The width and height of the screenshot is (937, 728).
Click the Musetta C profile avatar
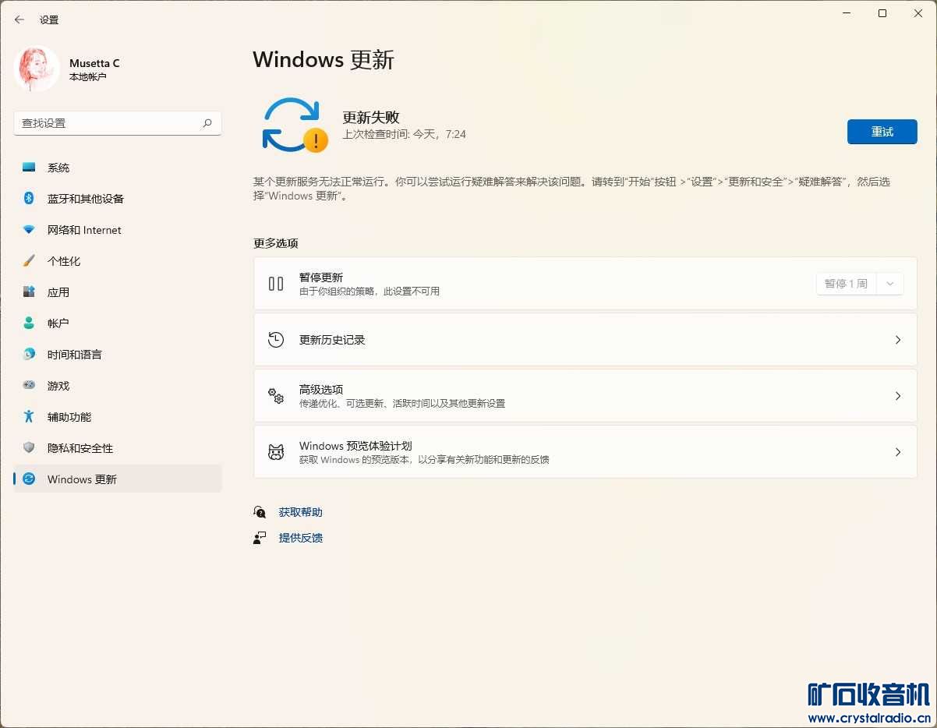tap(37, 69)
